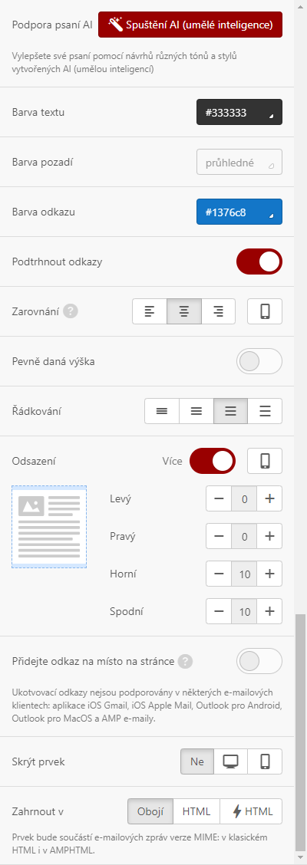Select center text alignment
Image resolution: width=307 pixels, height=865 pixels.
(x=184, y=311)
